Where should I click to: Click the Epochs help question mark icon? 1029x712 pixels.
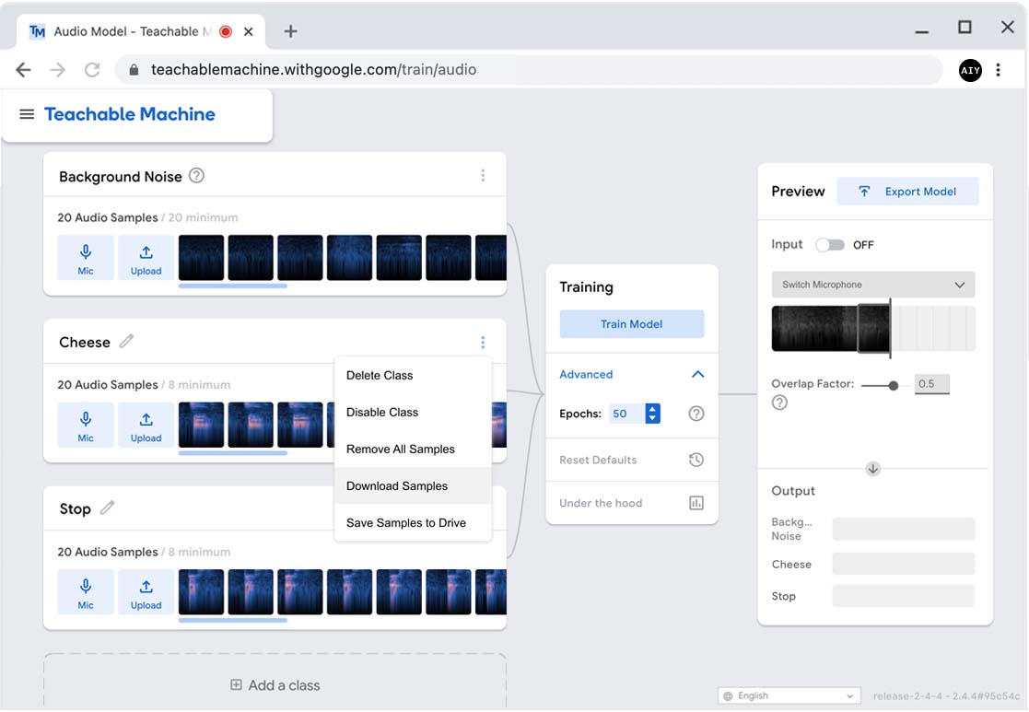[x=696, y=414]
